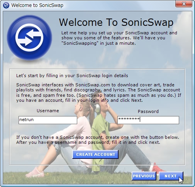Focus the Password input field
The image size is (195, 187).
click(x=148, y=120)
